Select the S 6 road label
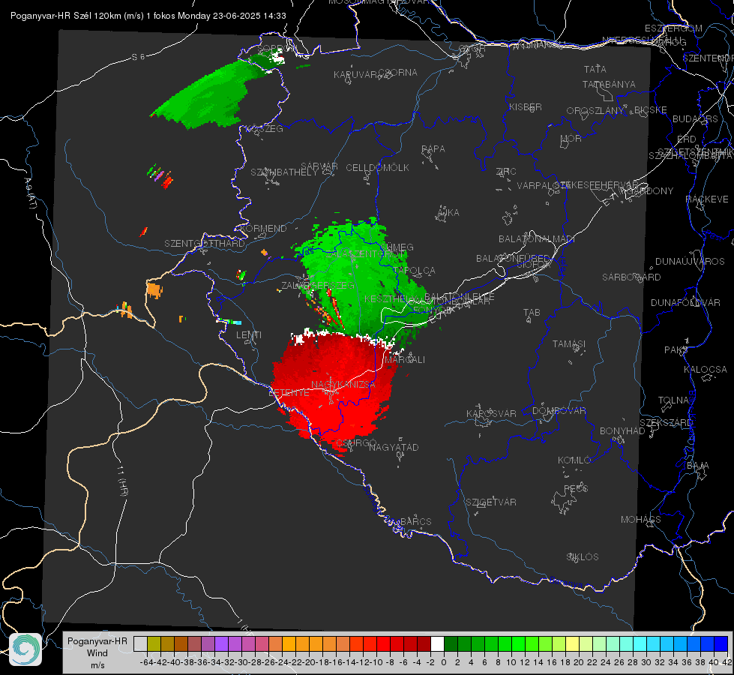734x675 pixels. (138, 57)
